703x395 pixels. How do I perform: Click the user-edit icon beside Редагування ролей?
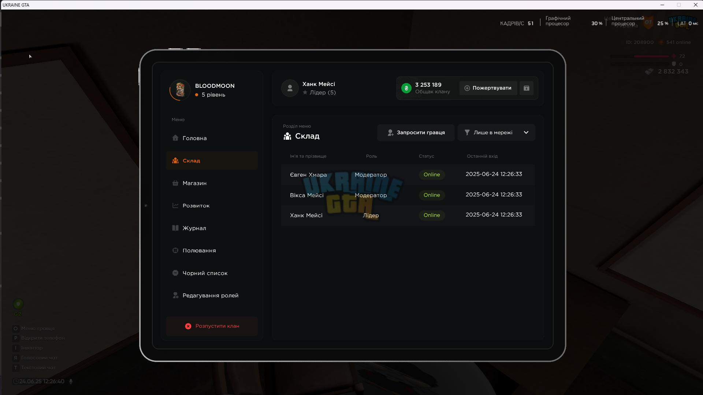pyautogui.click(x=175, y=296)
